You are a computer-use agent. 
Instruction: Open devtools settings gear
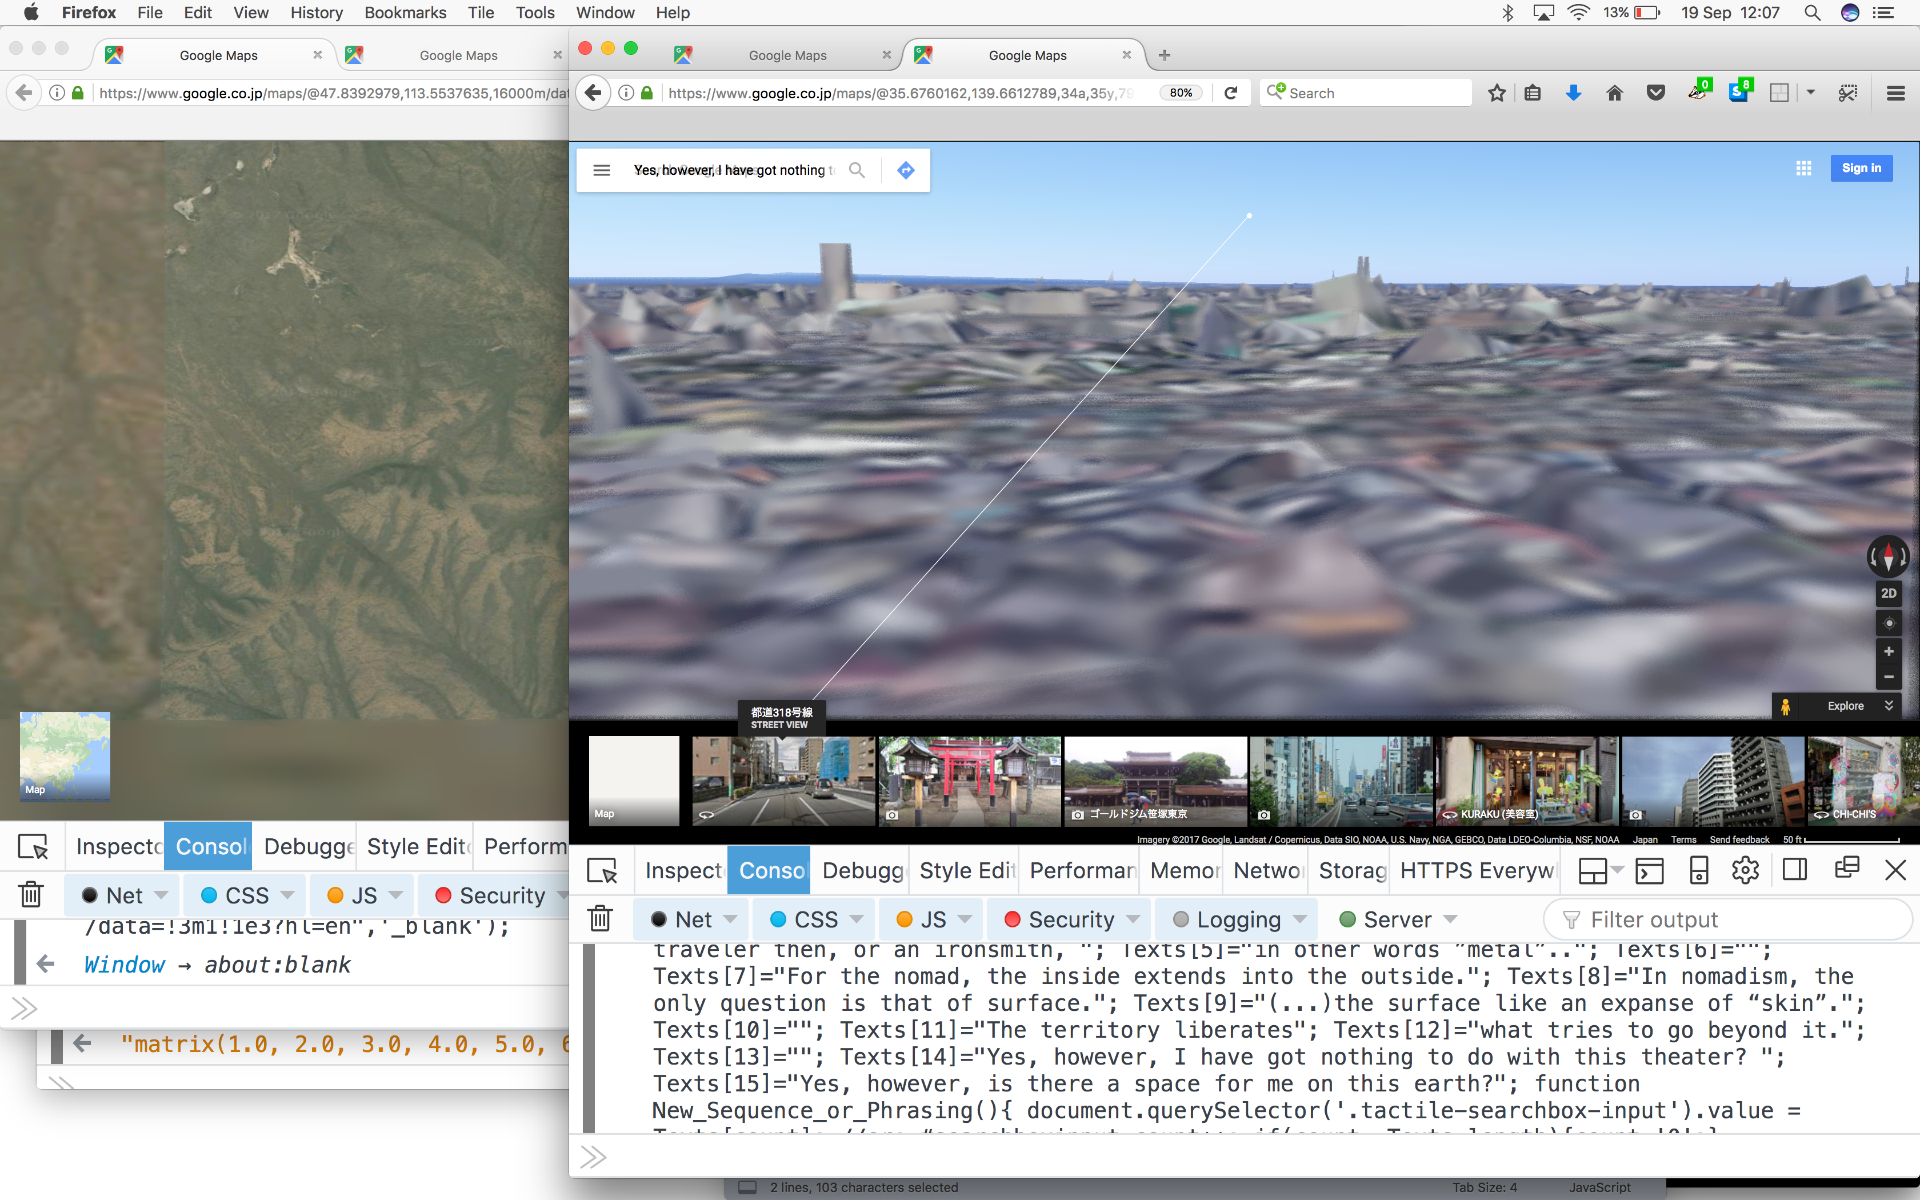[1746, 871]
